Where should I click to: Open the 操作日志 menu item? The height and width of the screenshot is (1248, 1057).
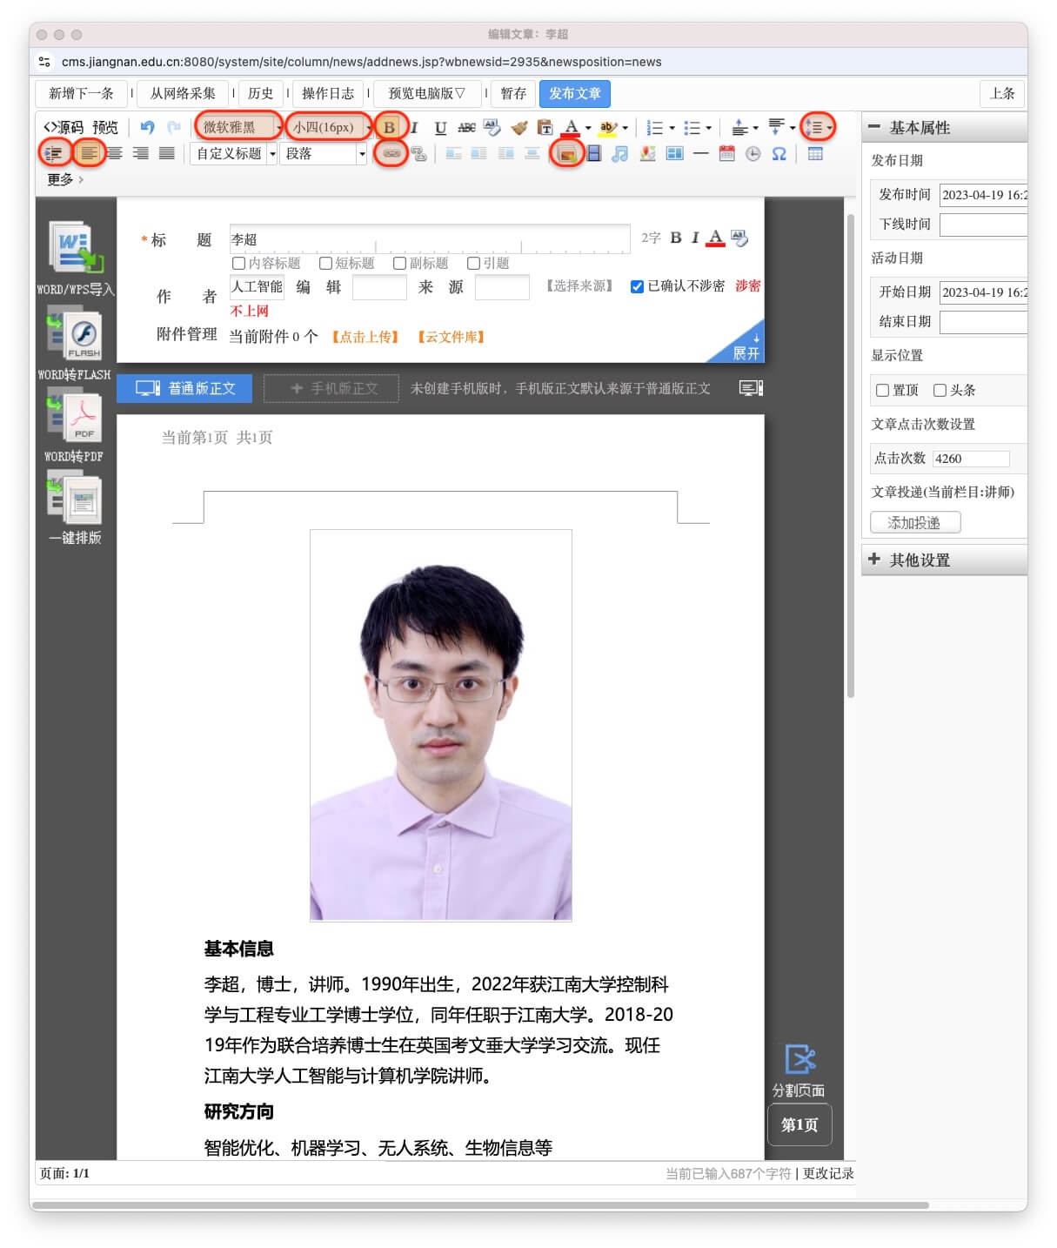[x=328, y=94]
